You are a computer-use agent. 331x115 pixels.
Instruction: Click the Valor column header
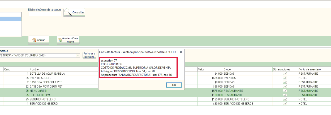coord(210,69)
